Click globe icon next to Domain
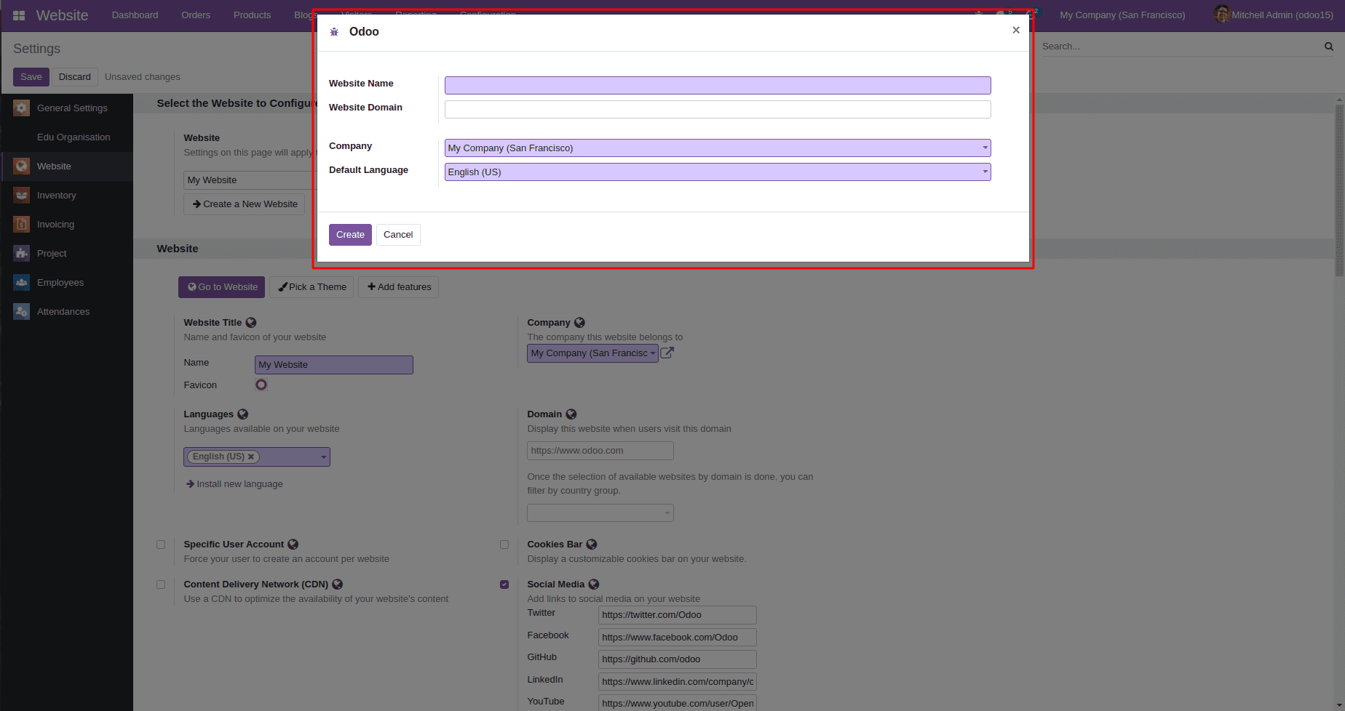Viewport: 1345px width, 711px height. (x=571, y=414)
